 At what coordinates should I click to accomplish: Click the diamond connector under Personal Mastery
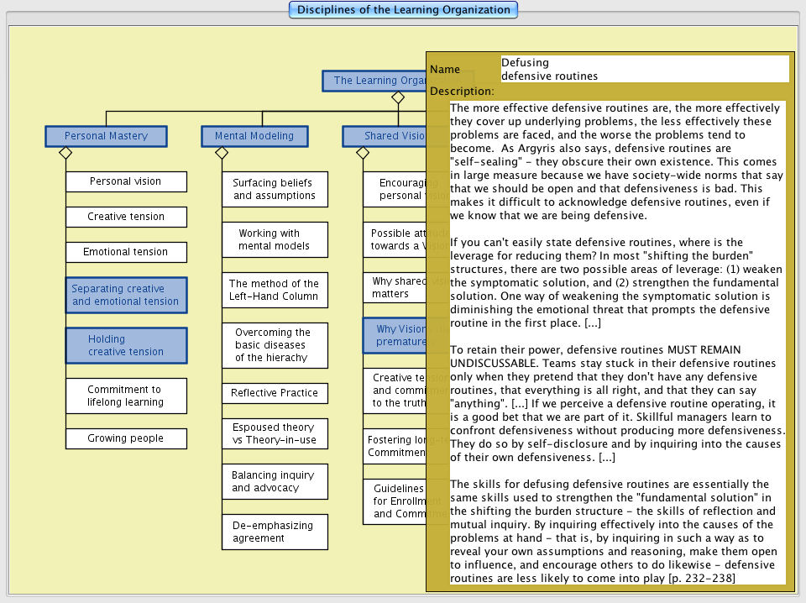point(65,153)
